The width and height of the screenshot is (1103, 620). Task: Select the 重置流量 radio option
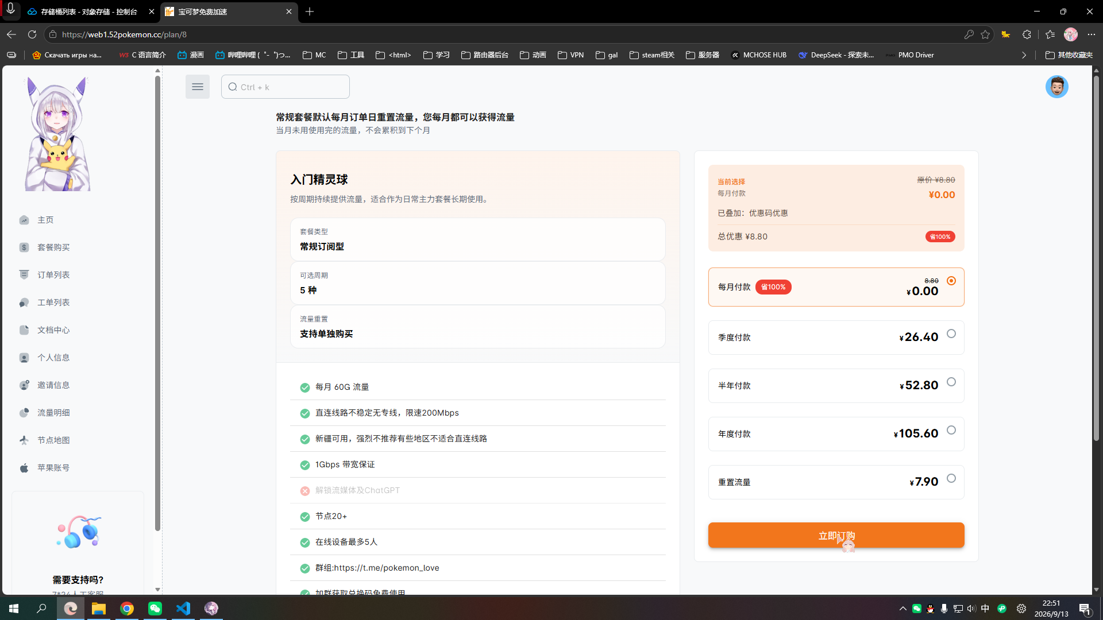(951, 478)
